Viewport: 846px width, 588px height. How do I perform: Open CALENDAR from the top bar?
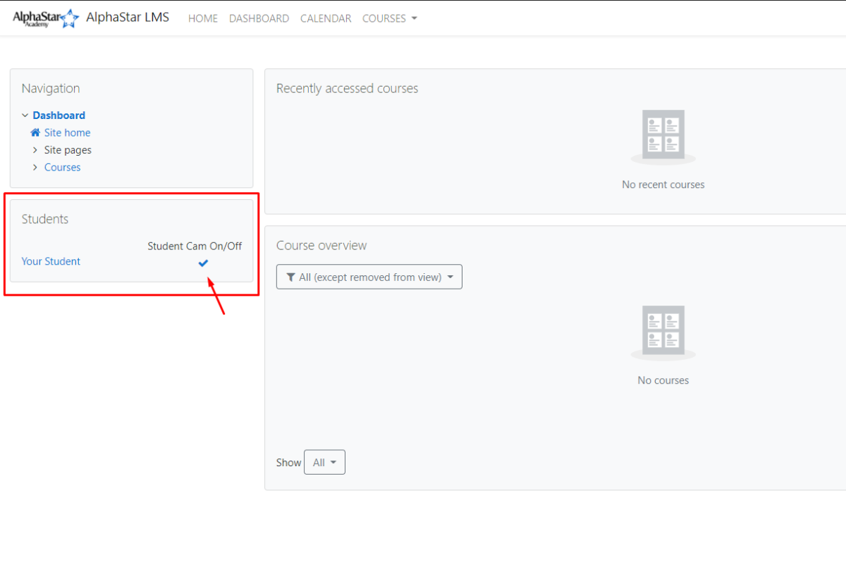click(326, 18)
